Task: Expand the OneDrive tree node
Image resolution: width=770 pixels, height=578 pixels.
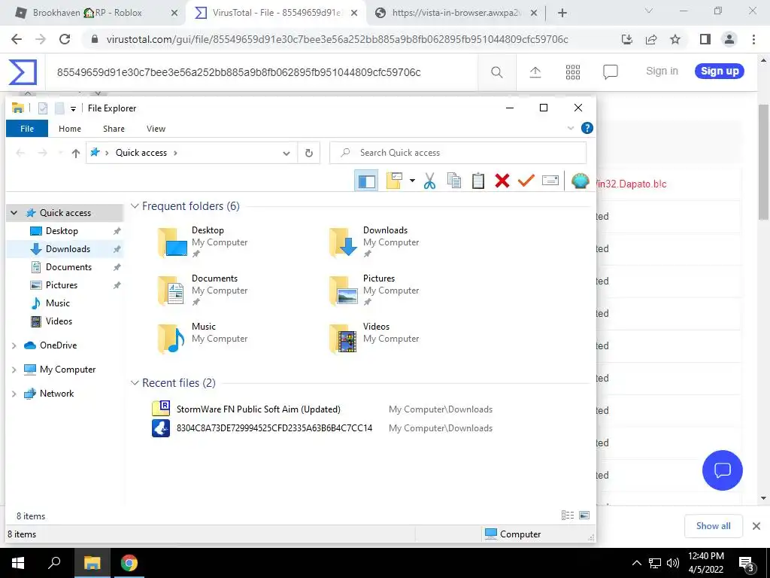Action: 14,345
